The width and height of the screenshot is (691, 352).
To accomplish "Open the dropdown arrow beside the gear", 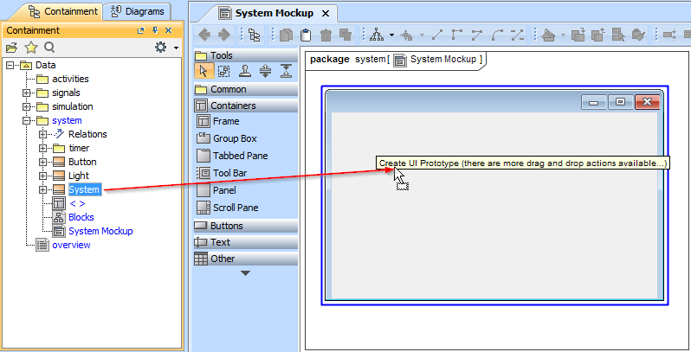I will point(176,48).
